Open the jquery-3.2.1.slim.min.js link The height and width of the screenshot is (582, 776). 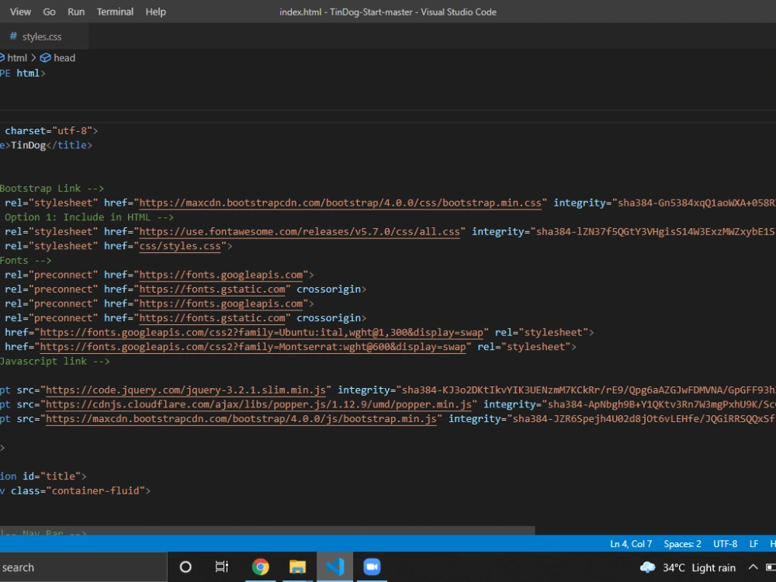(x=185, y=390)
